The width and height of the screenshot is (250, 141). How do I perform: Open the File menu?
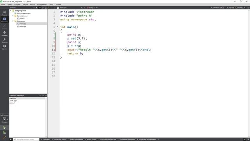[x=3, y=5]
